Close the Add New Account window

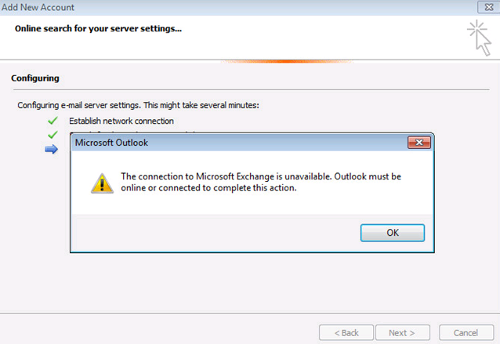[x=488, y=7]
